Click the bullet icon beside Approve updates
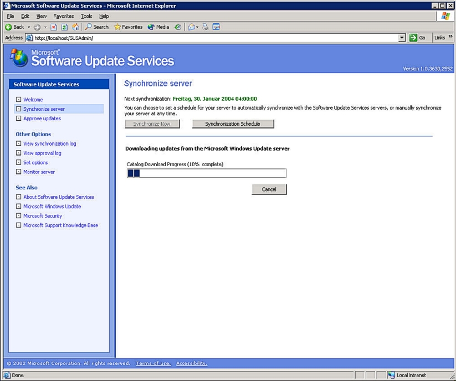Viewport: 456px width, 381px height. [19, 119]
